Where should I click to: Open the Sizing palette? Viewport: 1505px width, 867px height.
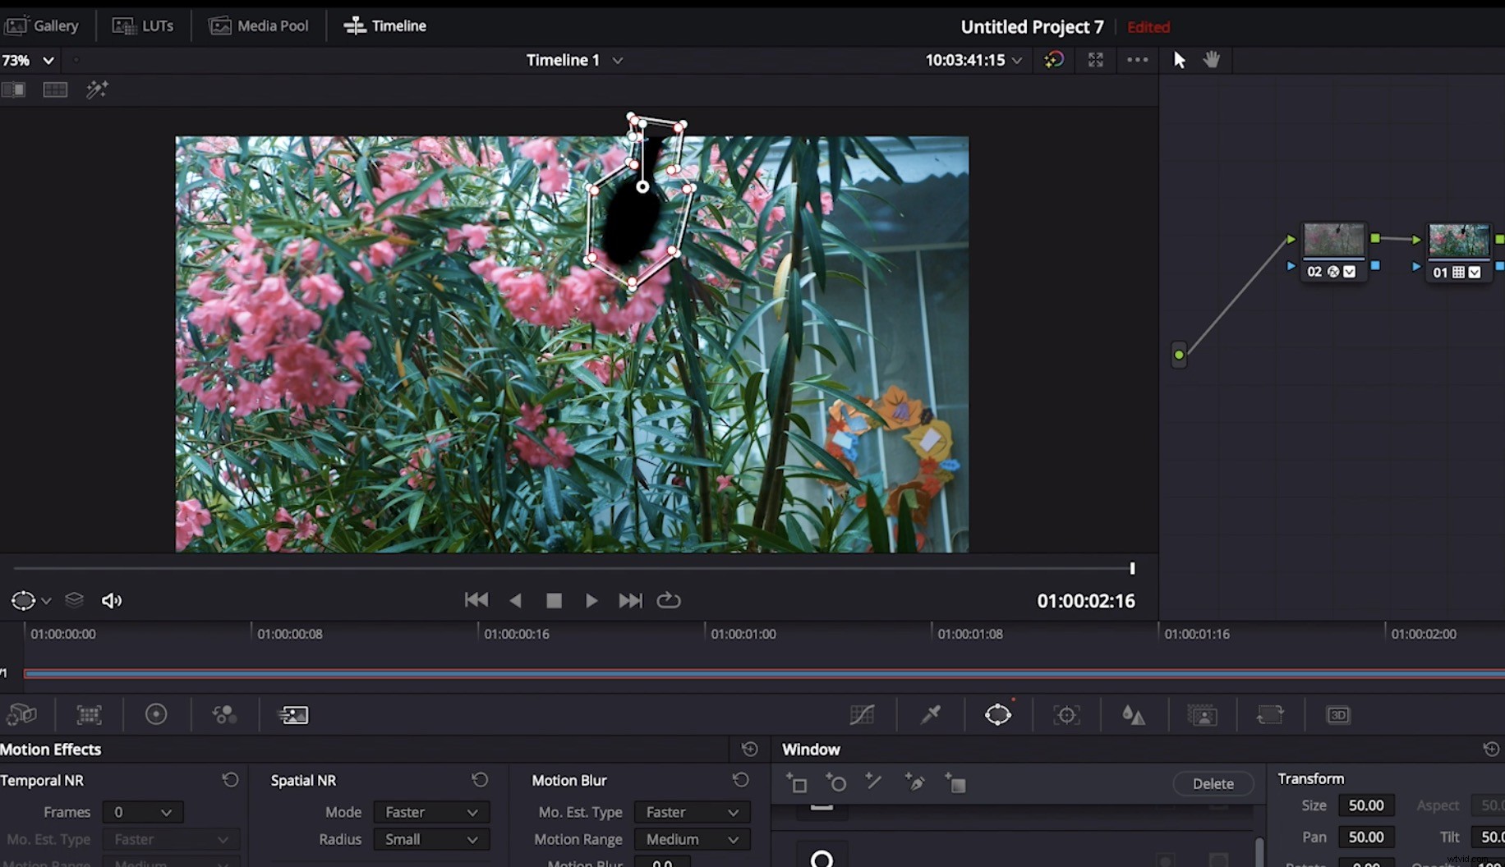(x=1271, y=714)
